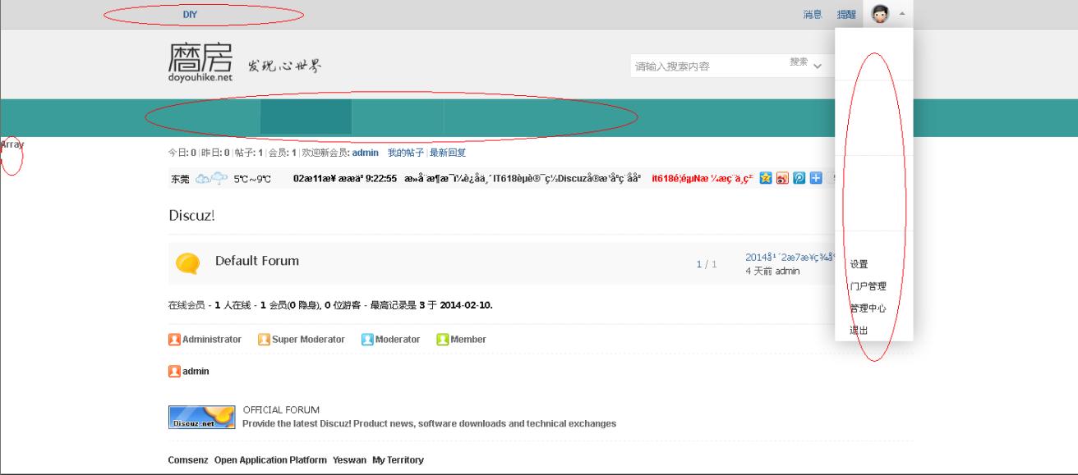Screen dimensions: 1078x475
Task: Click the Discuz.net banner image
Action: 201,416
